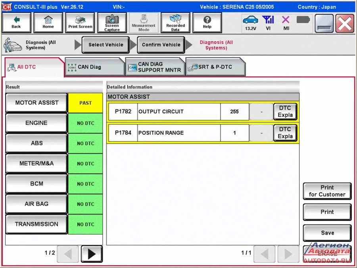
Task: Switch to SRT & P-DTC tab
Action: (x=215, y=67)
